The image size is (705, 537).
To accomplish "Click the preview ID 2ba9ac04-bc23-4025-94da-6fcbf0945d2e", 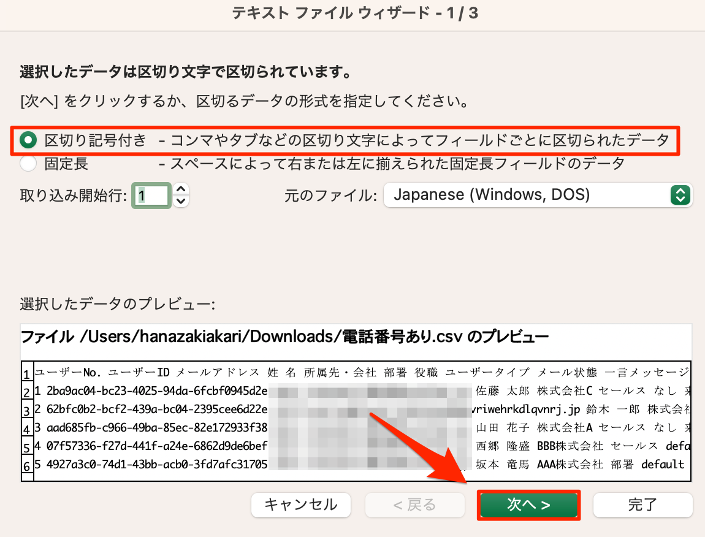I will pyautogui.click(x=157, y=391).
